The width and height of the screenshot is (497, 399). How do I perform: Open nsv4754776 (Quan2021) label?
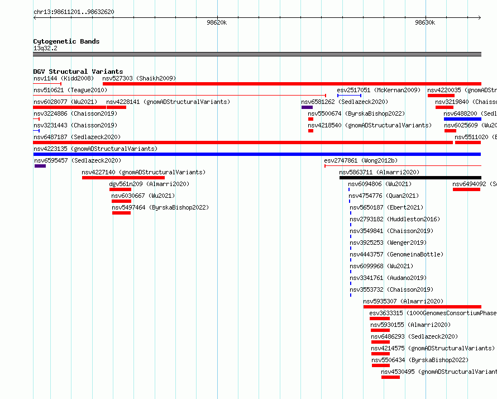point(384,196)
